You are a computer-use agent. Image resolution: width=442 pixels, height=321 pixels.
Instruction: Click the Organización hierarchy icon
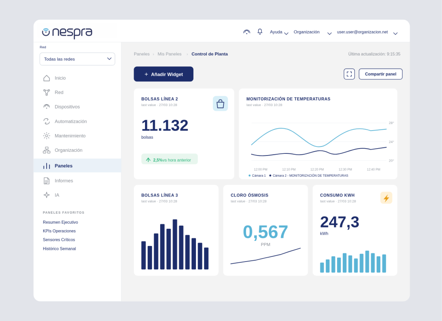[47, 150]
